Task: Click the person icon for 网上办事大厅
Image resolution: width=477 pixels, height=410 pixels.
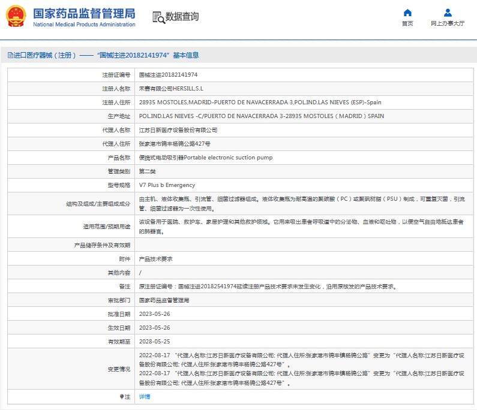Action: point(448,13)
